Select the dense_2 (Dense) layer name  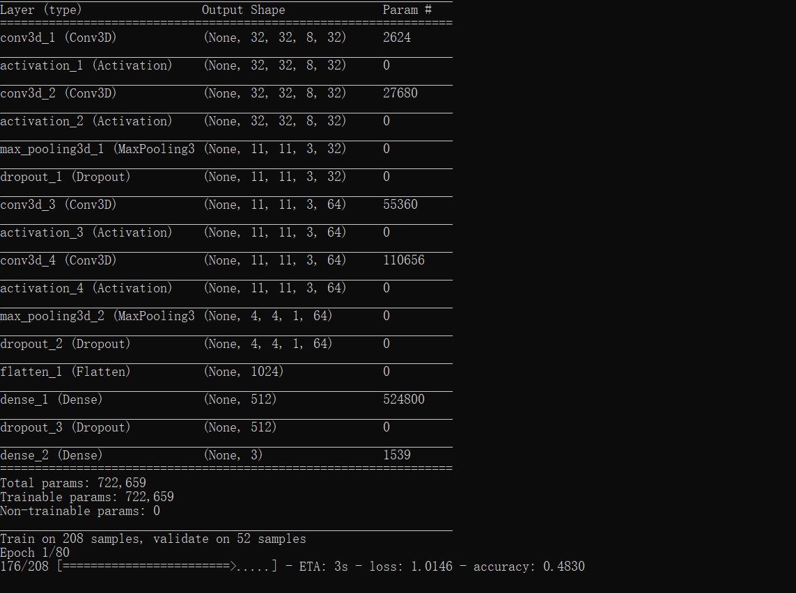(x=52, y=456)
